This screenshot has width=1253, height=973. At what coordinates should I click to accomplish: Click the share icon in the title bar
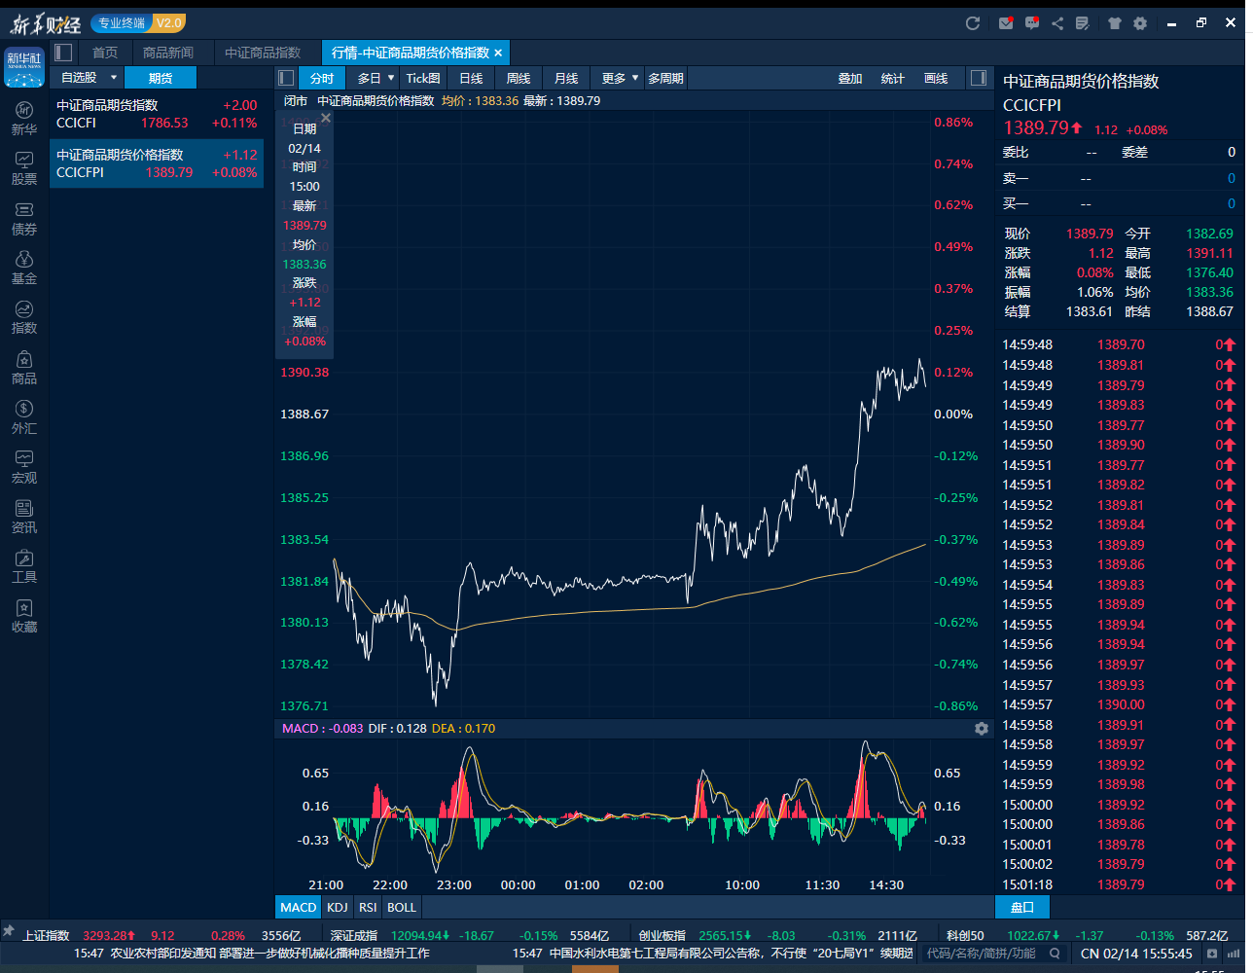pos(1057,23)
